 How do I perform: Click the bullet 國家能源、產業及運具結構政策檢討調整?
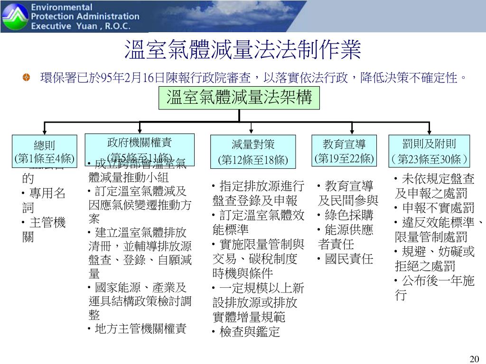(x=140, y=301)
